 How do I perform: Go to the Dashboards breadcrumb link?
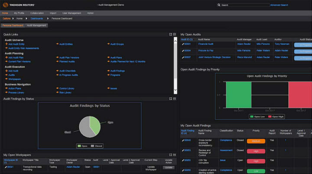point(36,19)
